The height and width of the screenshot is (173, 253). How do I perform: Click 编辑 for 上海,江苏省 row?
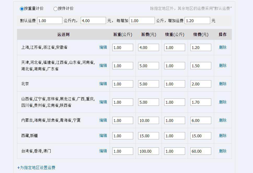(x=103, y=47)
